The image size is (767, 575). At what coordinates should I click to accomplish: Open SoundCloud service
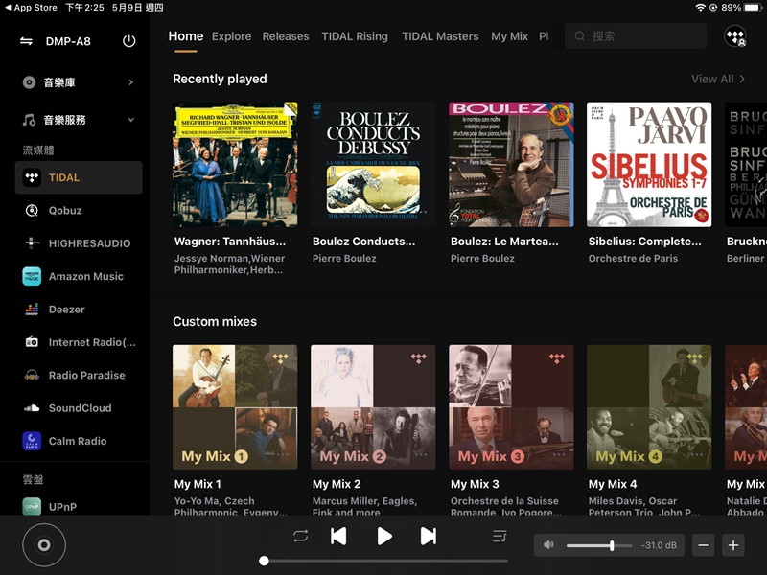[79, 408]
